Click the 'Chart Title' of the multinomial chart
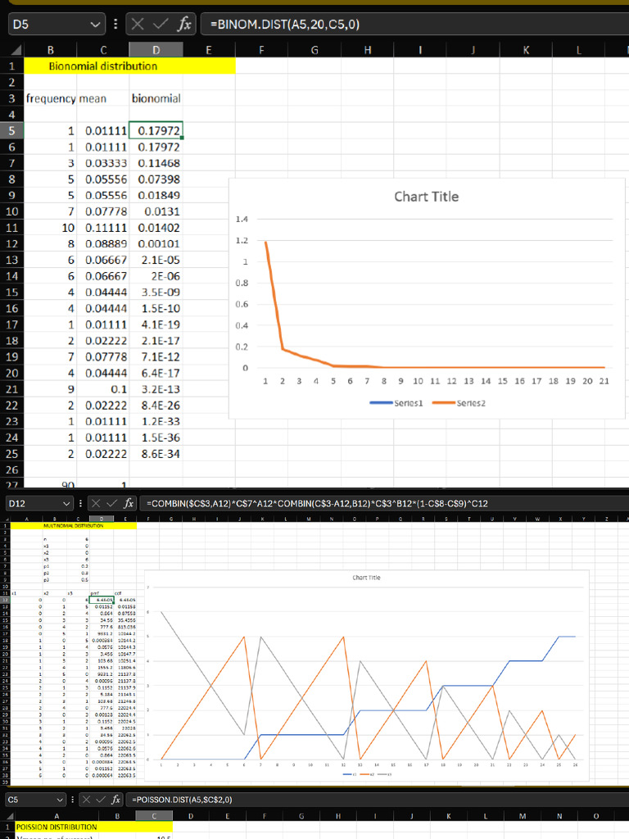Image resolution: width=629 pixels, height=839 pixels. 366,578
